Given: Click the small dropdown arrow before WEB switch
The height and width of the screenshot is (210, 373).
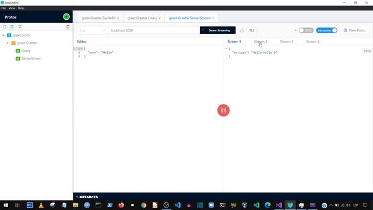Looking at the screenshot, I should coord(295,30).
